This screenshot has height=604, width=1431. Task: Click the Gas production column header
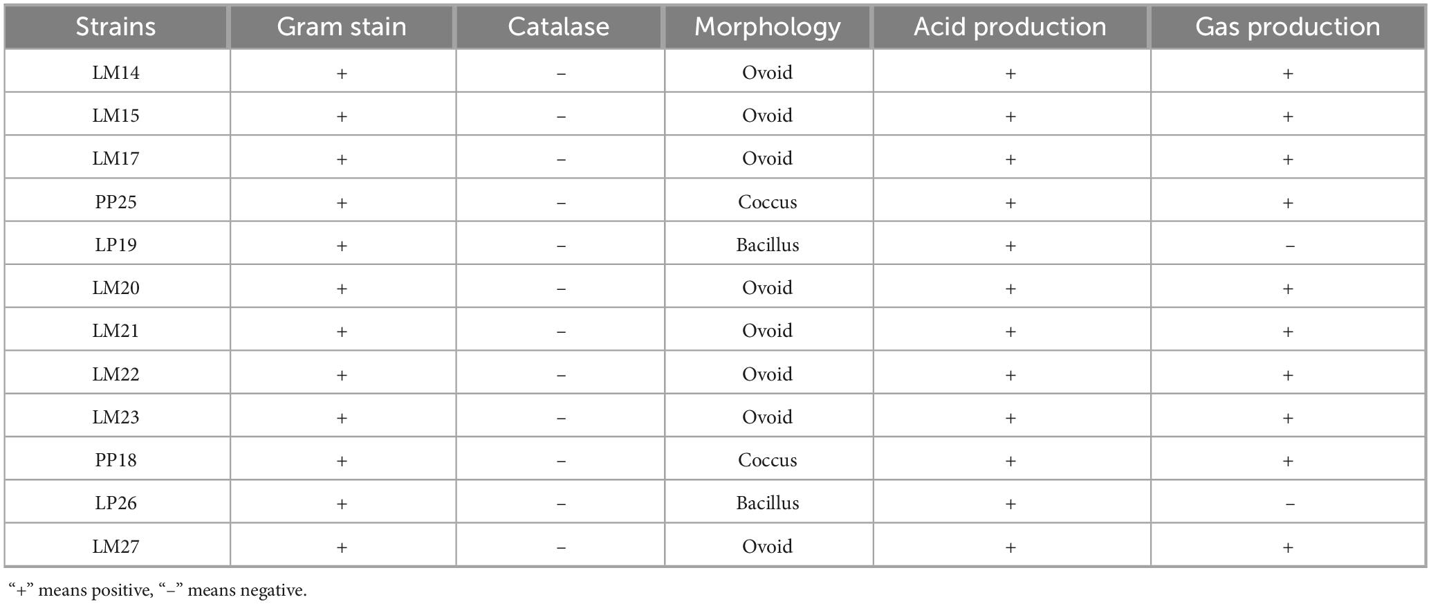[1287, 27]
